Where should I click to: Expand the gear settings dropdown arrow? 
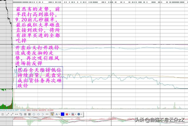pyautogui.click(x=81, y=114)
